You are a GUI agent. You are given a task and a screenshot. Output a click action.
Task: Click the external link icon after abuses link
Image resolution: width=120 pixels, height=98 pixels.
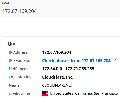click(114, 60)
